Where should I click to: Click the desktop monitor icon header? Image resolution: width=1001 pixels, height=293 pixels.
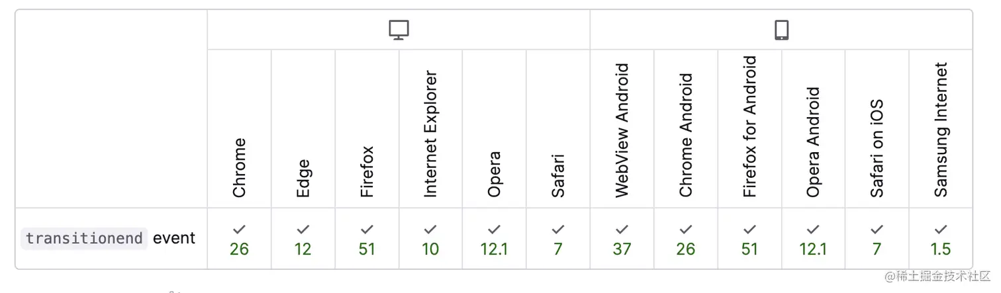click(399, 30)
